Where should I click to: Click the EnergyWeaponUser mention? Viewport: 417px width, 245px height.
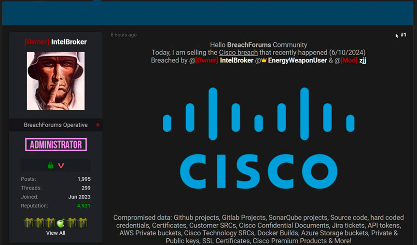pos(297,60)
